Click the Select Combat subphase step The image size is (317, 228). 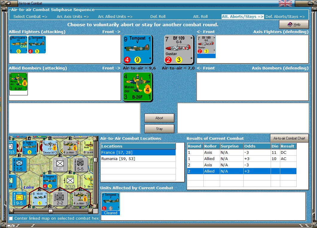[30, 16]
